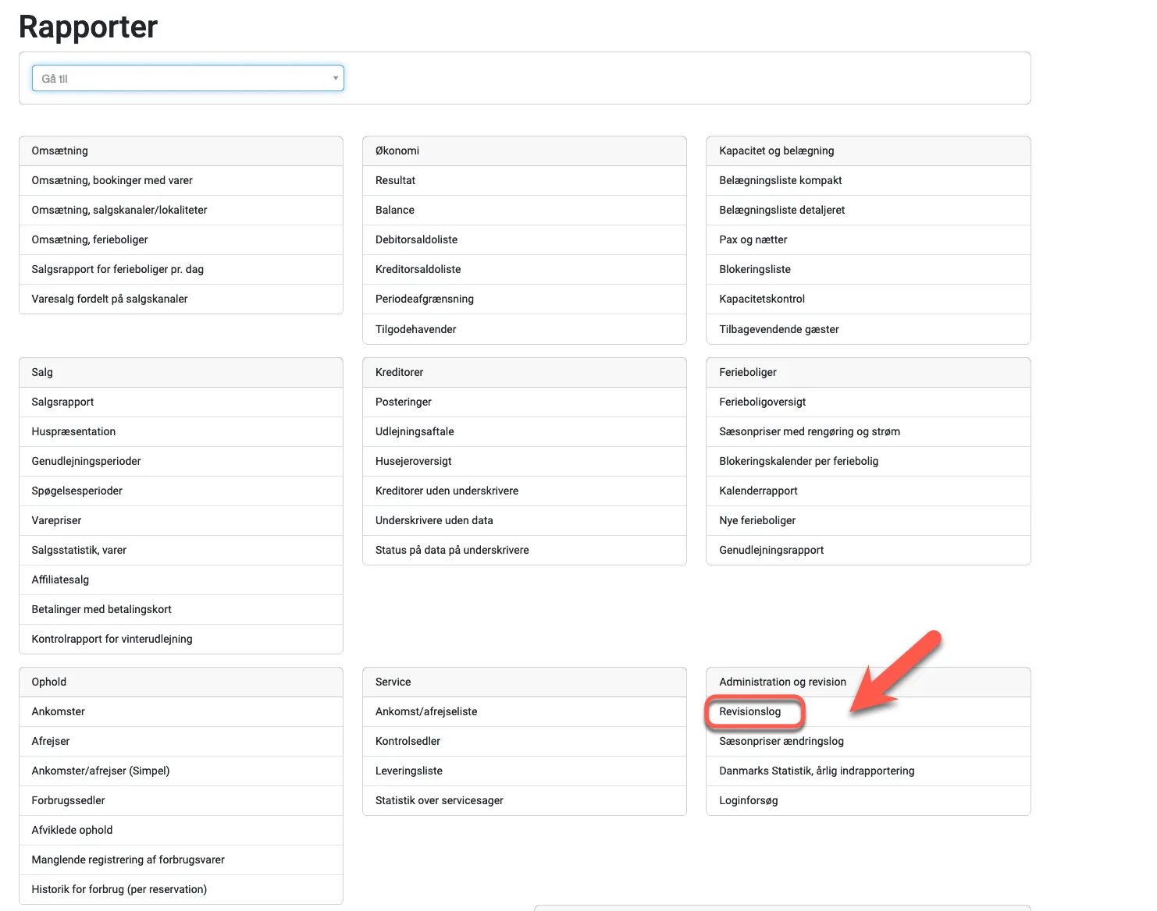Open the Kapacitetskontrol report
The height and width of the screenshot is (911, 1157).
pyautogui.click(x=762, y=299)
